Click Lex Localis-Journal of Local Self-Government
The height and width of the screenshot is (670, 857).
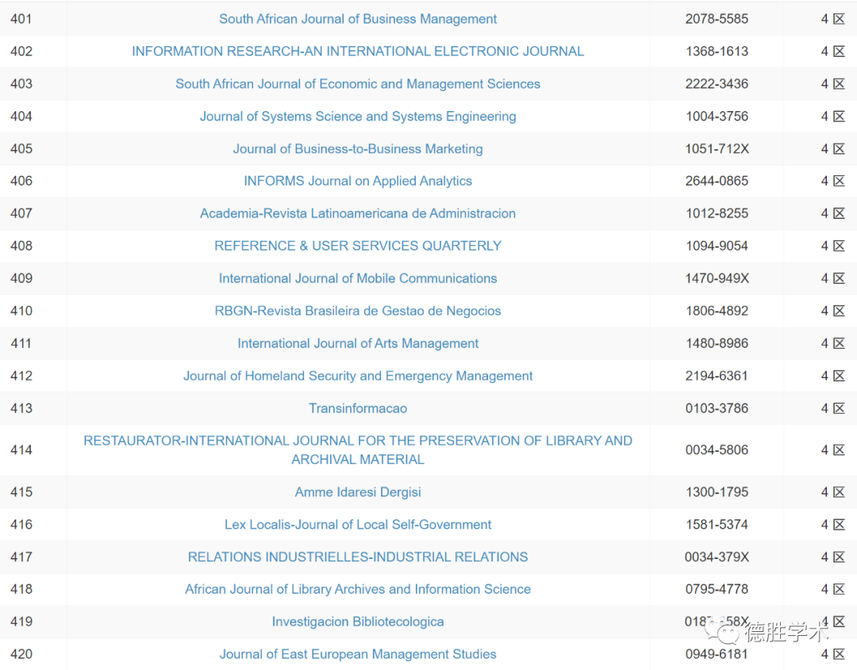357,524
